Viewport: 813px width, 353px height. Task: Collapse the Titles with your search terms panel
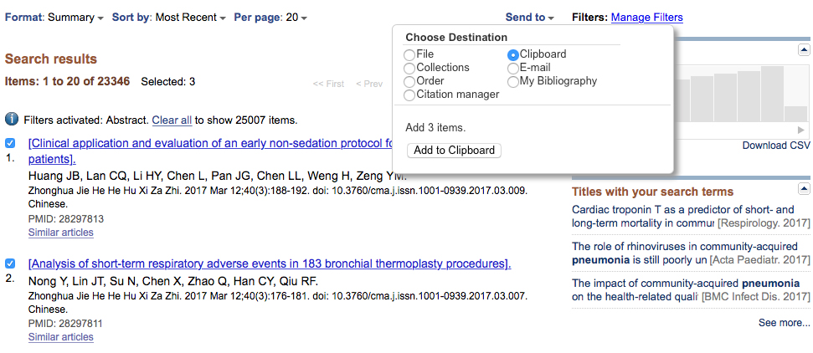804,188
